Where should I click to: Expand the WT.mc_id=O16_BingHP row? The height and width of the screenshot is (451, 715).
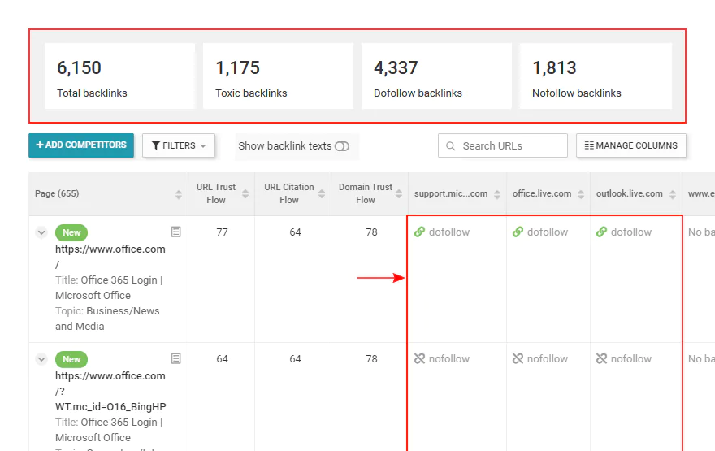click(41, 359)
